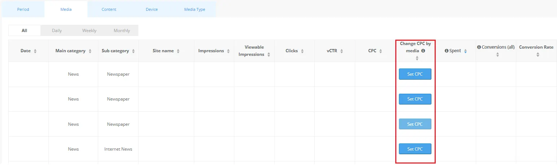The image size is (557, 165).
Task: Sort by vCTR arrows icon
Action: coord(341,51)
